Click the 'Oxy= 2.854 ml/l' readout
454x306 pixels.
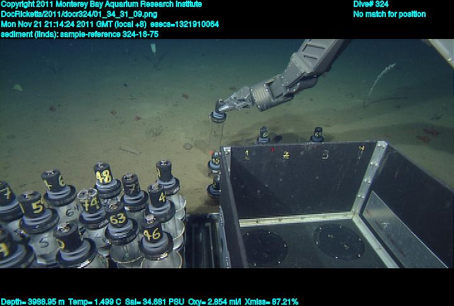214,302
